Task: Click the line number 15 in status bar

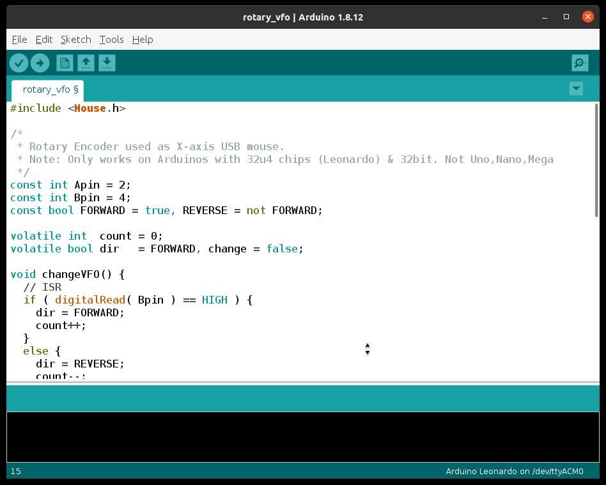Action: [16, 471]
